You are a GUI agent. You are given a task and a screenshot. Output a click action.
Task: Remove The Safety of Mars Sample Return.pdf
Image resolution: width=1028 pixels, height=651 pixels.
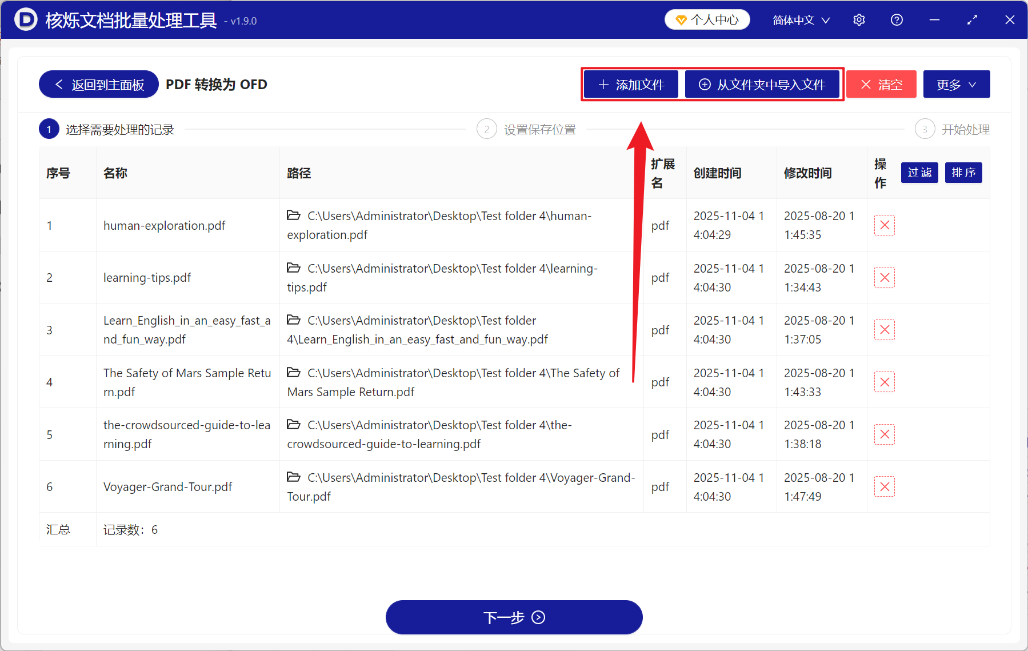tap(884, 382)
